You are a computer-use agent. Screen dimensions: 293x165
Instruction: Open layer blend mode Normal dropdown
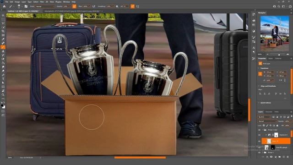[x=267, y=121]
